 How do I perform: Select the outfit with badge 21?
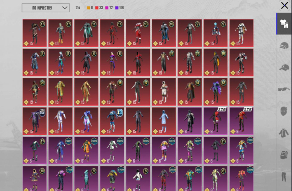coord(190,62)
